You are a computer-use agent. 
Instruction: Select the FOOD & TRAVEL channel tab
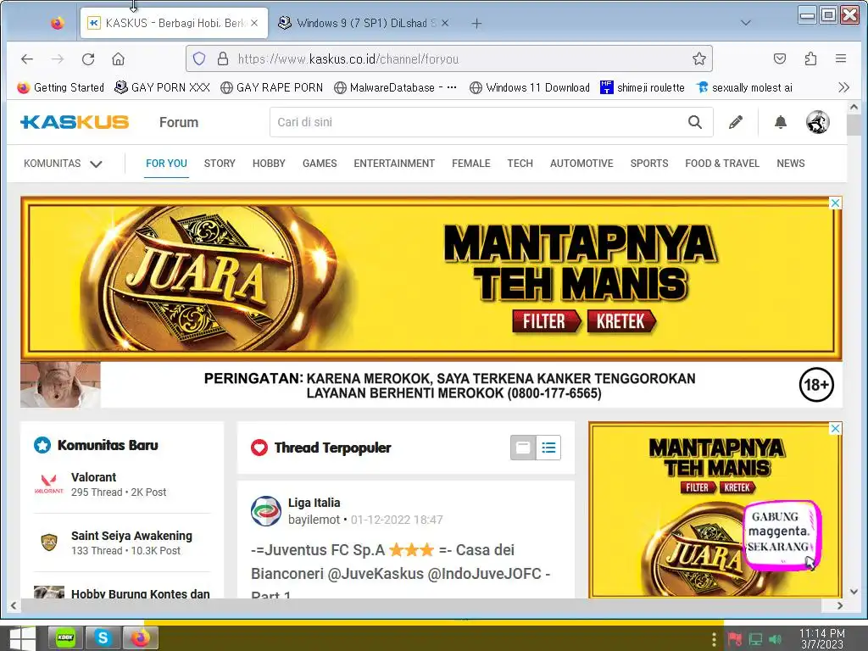722,164
